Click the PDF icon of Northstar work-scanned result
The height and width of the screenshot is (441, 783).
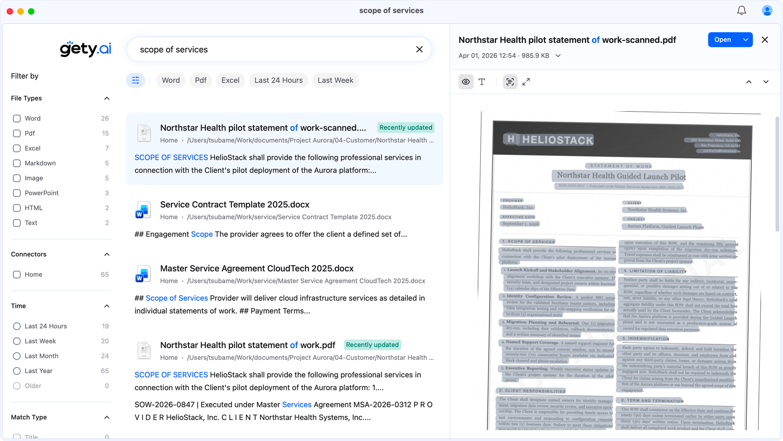[x=144, y=133]
